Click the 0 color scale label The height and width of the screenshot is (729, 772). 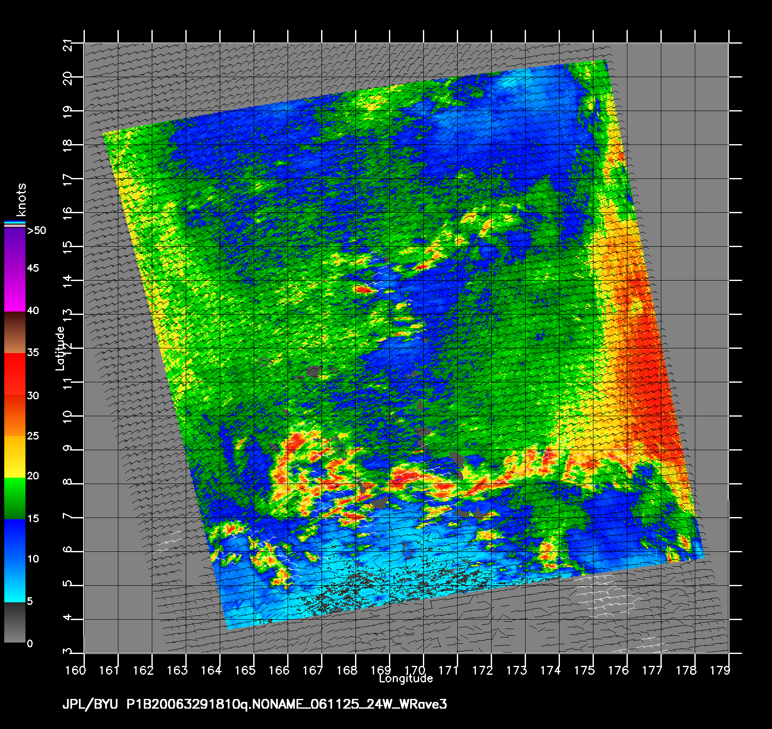click(30, 644)
